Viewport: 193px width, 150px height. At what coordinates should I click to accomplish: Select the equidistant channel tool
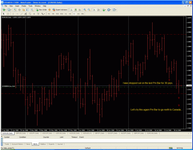pyautogui.click(x=26, y=14)
